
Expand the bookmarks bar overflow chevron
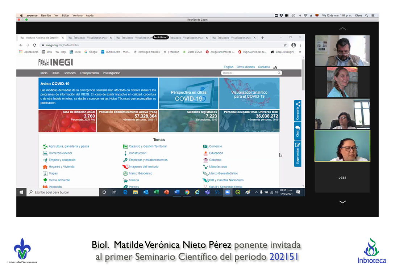coord(300,52)
